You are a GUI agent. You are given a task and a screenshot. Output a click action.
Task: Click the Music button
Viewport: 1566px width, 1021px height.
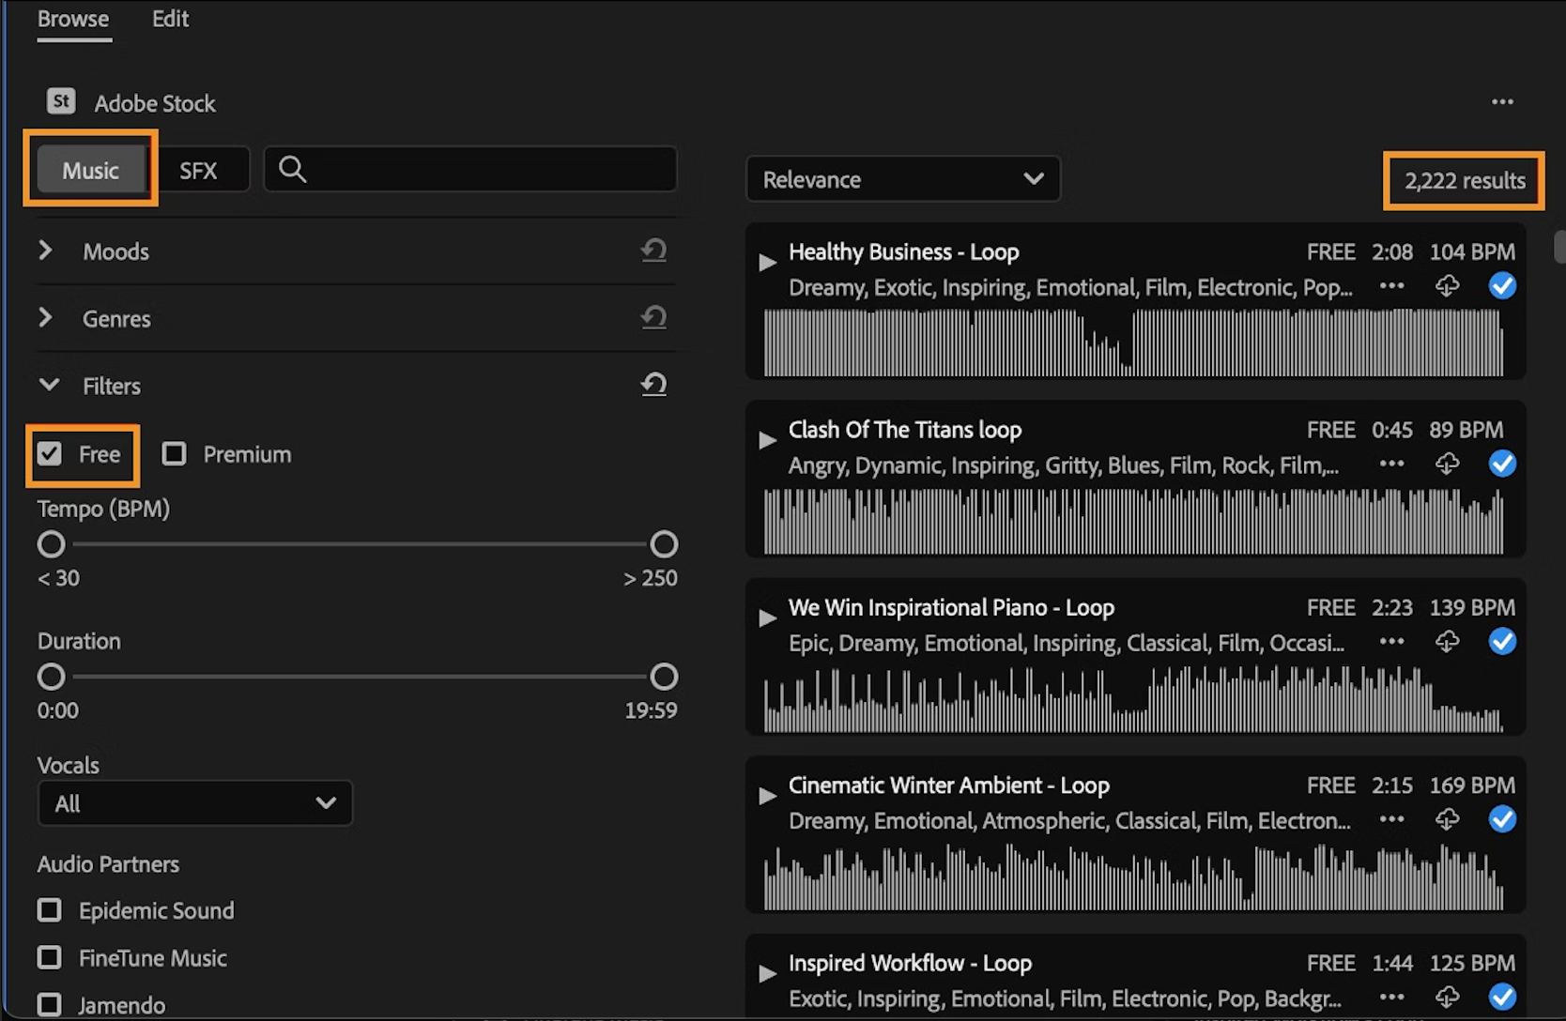pos(91,171)
